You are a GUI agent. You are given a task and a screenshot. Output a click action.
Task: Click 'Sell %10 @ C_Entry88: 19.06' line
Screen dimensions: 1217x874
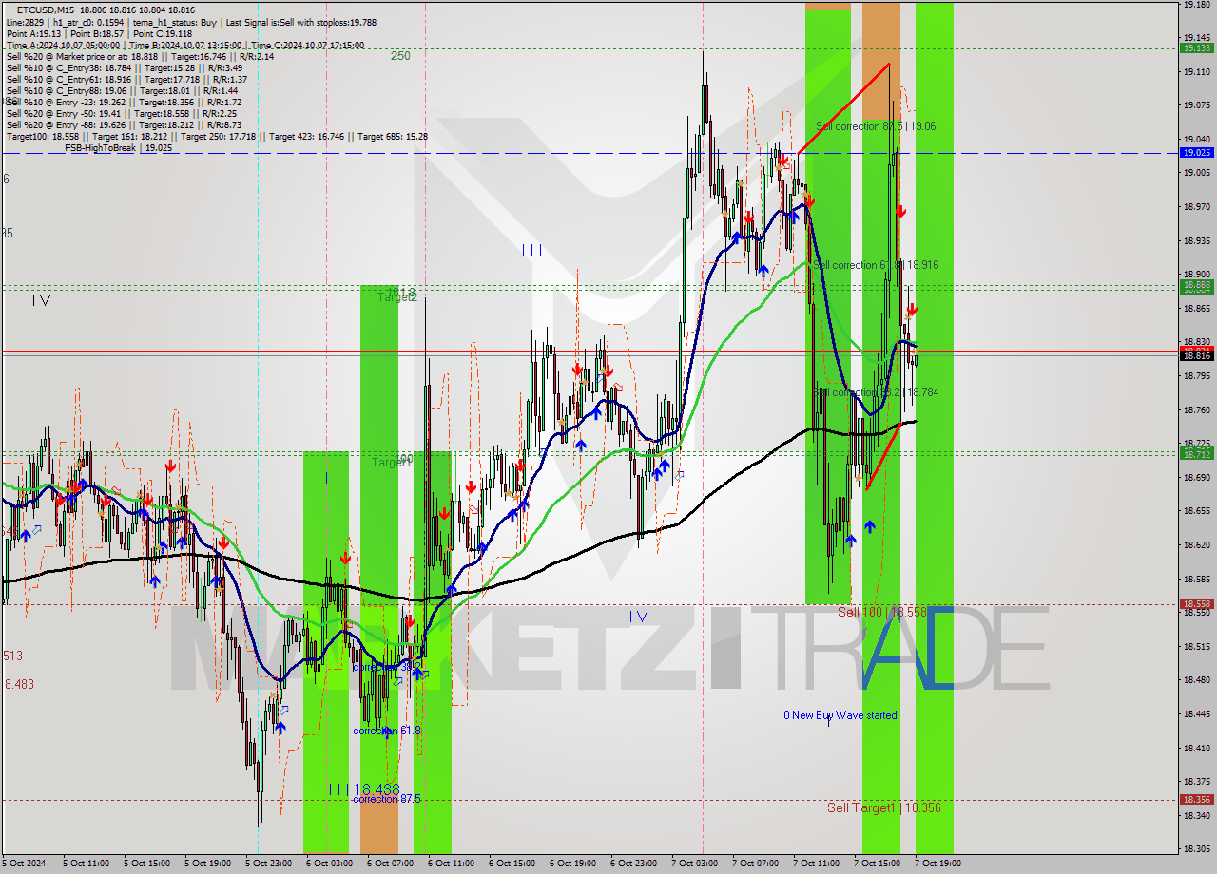(122, 90)
